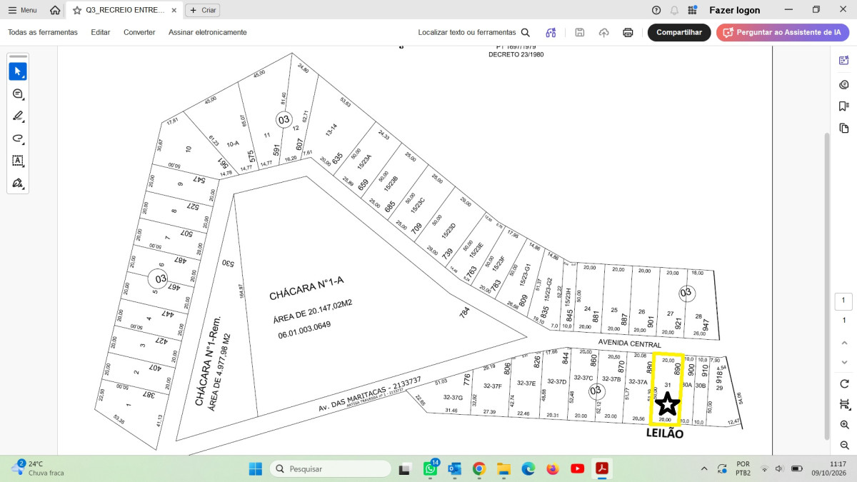Show hidden system tray icons
This screenshot has height=482, width=857.
(704, 469)
